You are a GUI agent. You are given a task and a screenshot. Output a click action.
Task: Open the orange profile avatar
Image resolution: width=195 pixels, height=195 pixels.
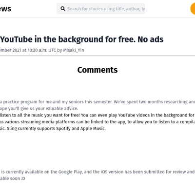point(193,9)
